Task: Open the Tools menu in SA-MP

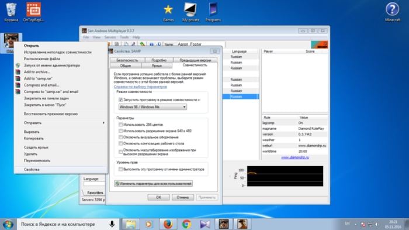Action: point(124,37)
